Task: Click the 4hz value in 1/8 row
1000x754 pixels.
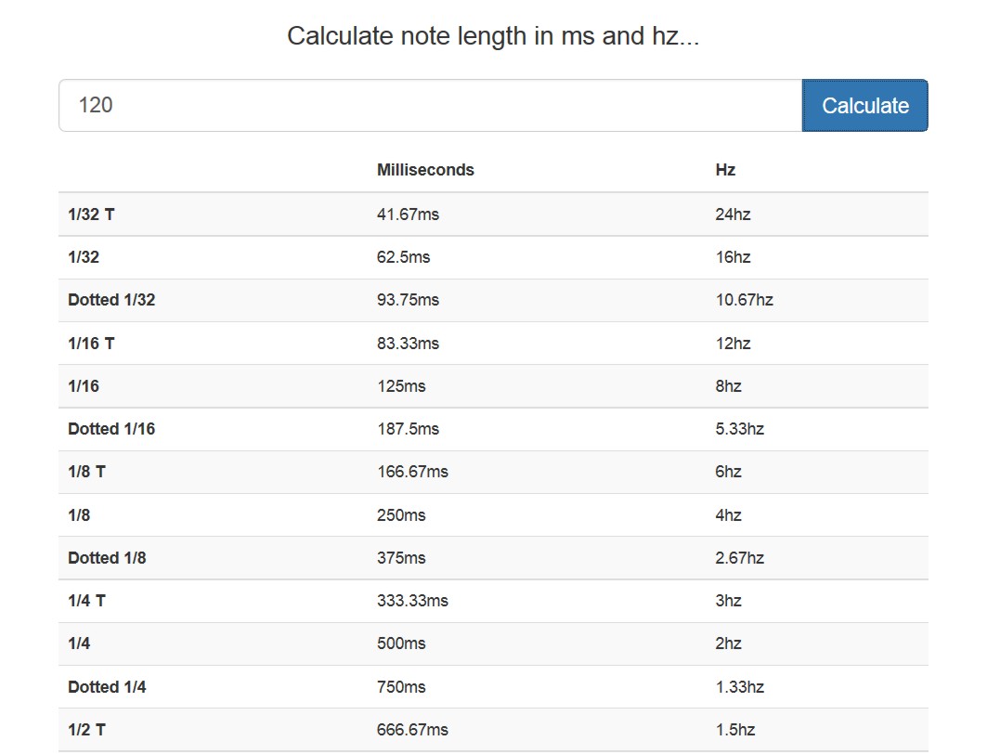Action: [728, 514]
